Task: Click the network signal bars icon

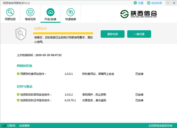Action: pyautogui.click(x=4, y=125)
